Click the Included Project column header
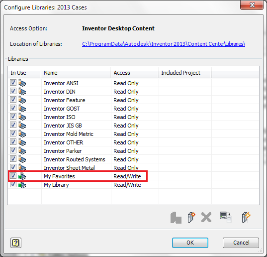This screenshot has height=257, width=267. tap(185, 73)
